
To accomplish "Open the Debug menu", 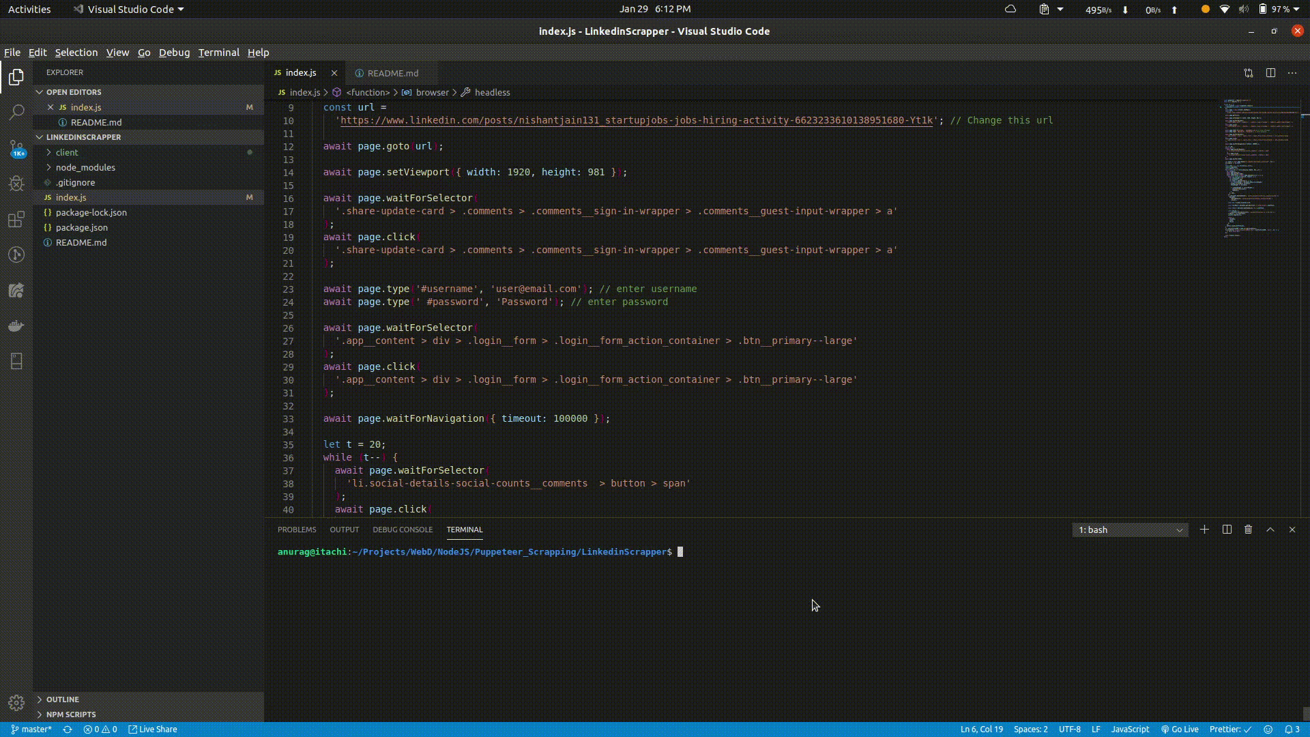I will [x=175, y=53].
